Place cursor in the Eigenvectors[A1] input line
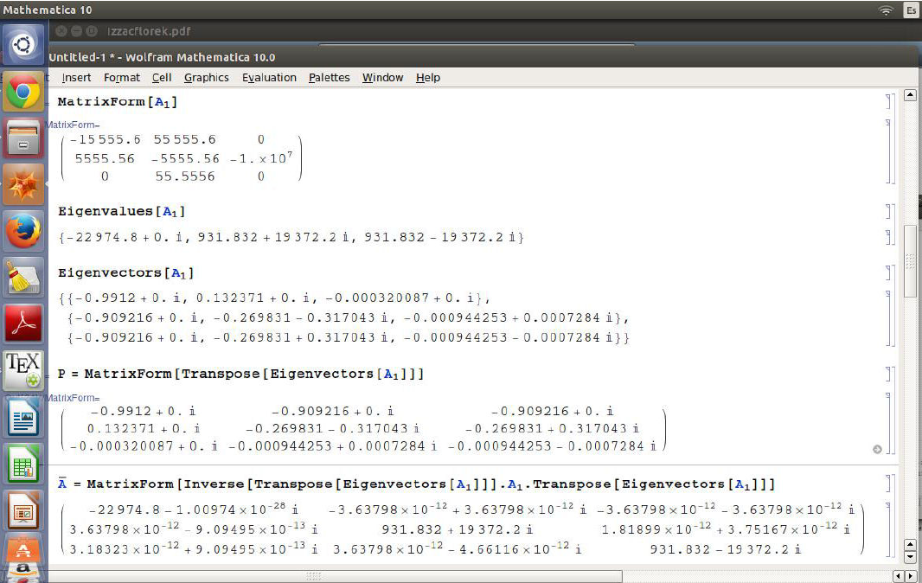 [121, 273]
